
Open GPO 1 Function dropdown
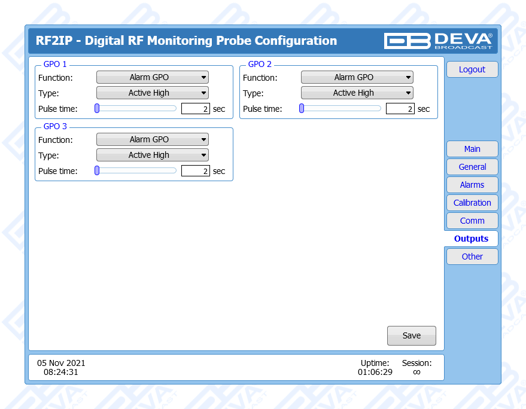click(x=152, y=77)
